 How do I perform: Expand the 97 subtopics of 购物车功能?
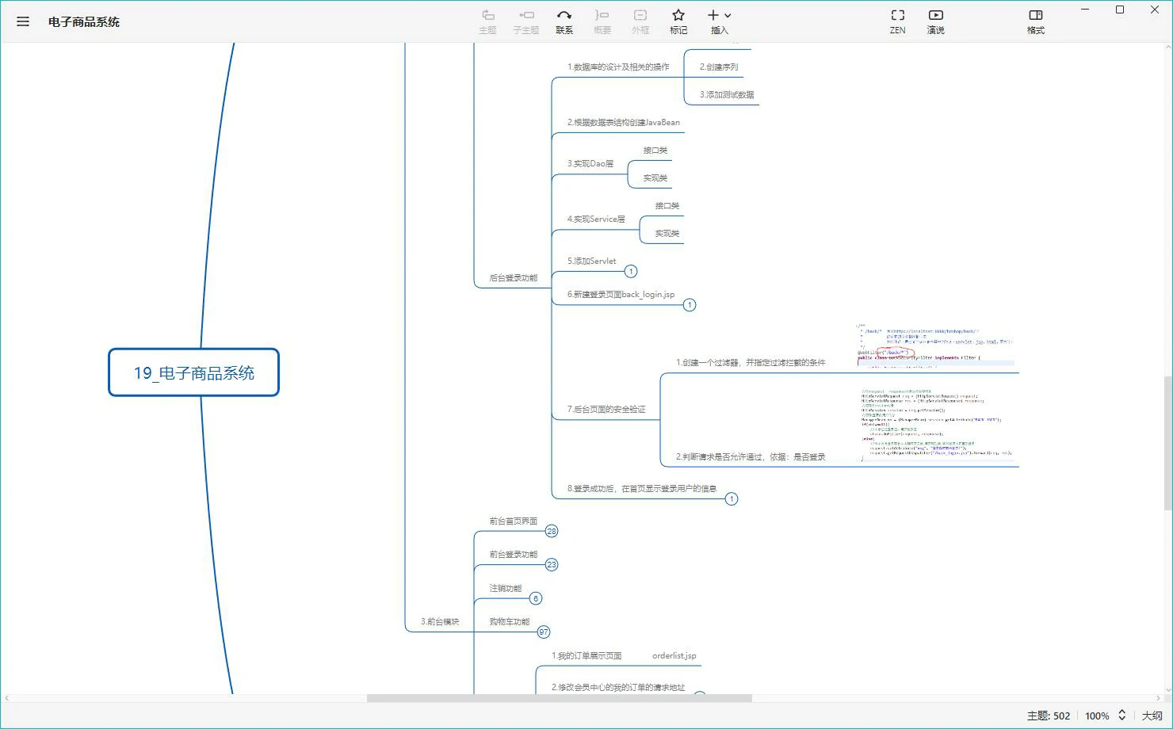coord(544,632)
